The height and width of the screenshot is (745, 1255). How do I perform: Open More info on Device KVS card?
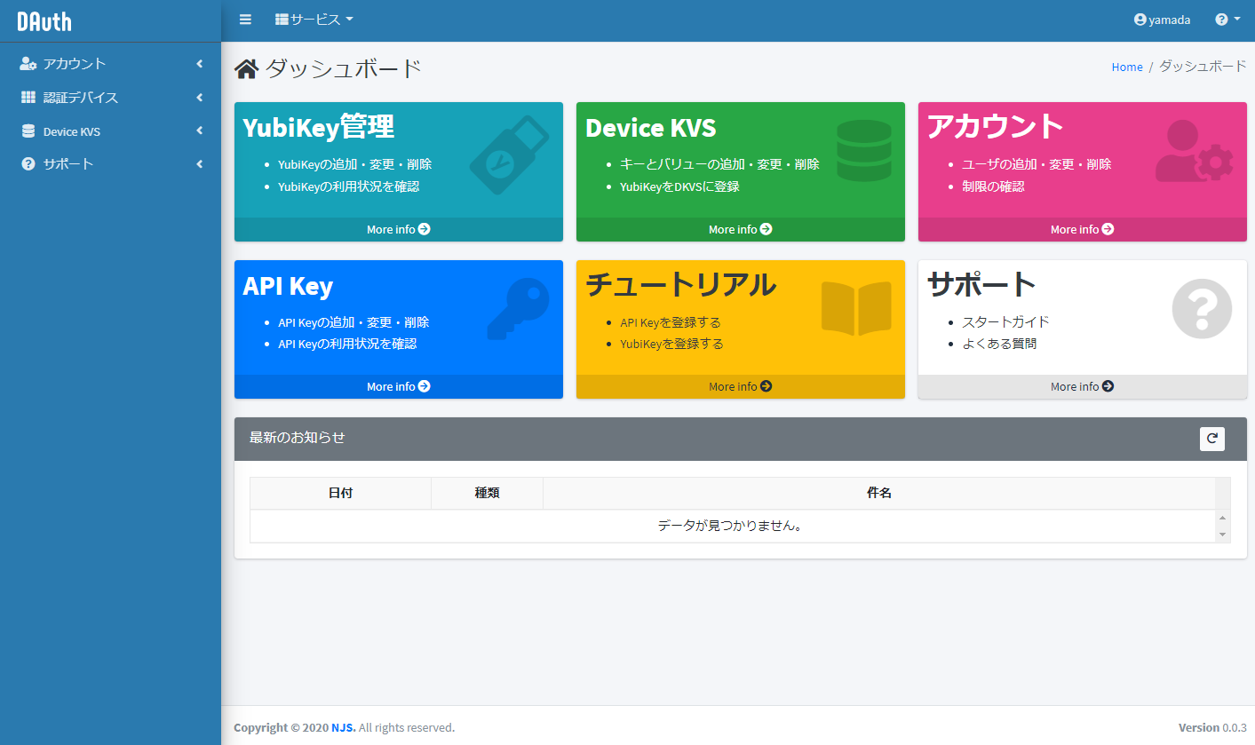[x=741, y=229]
